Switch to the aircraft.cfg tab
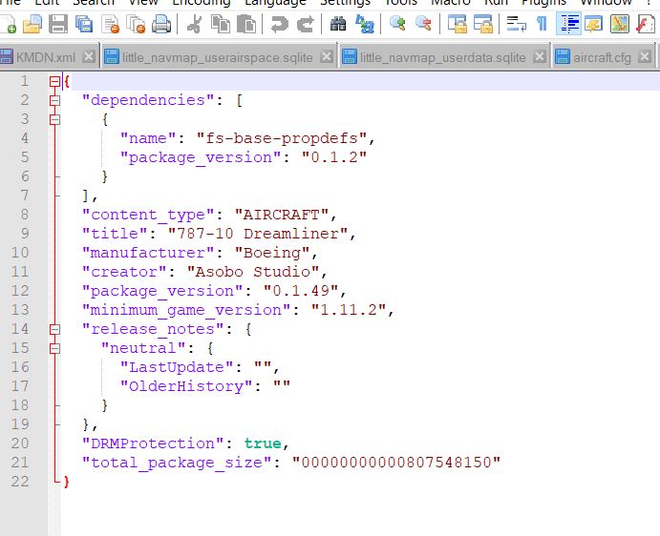 pyautogui.click(x=602, y=57)
